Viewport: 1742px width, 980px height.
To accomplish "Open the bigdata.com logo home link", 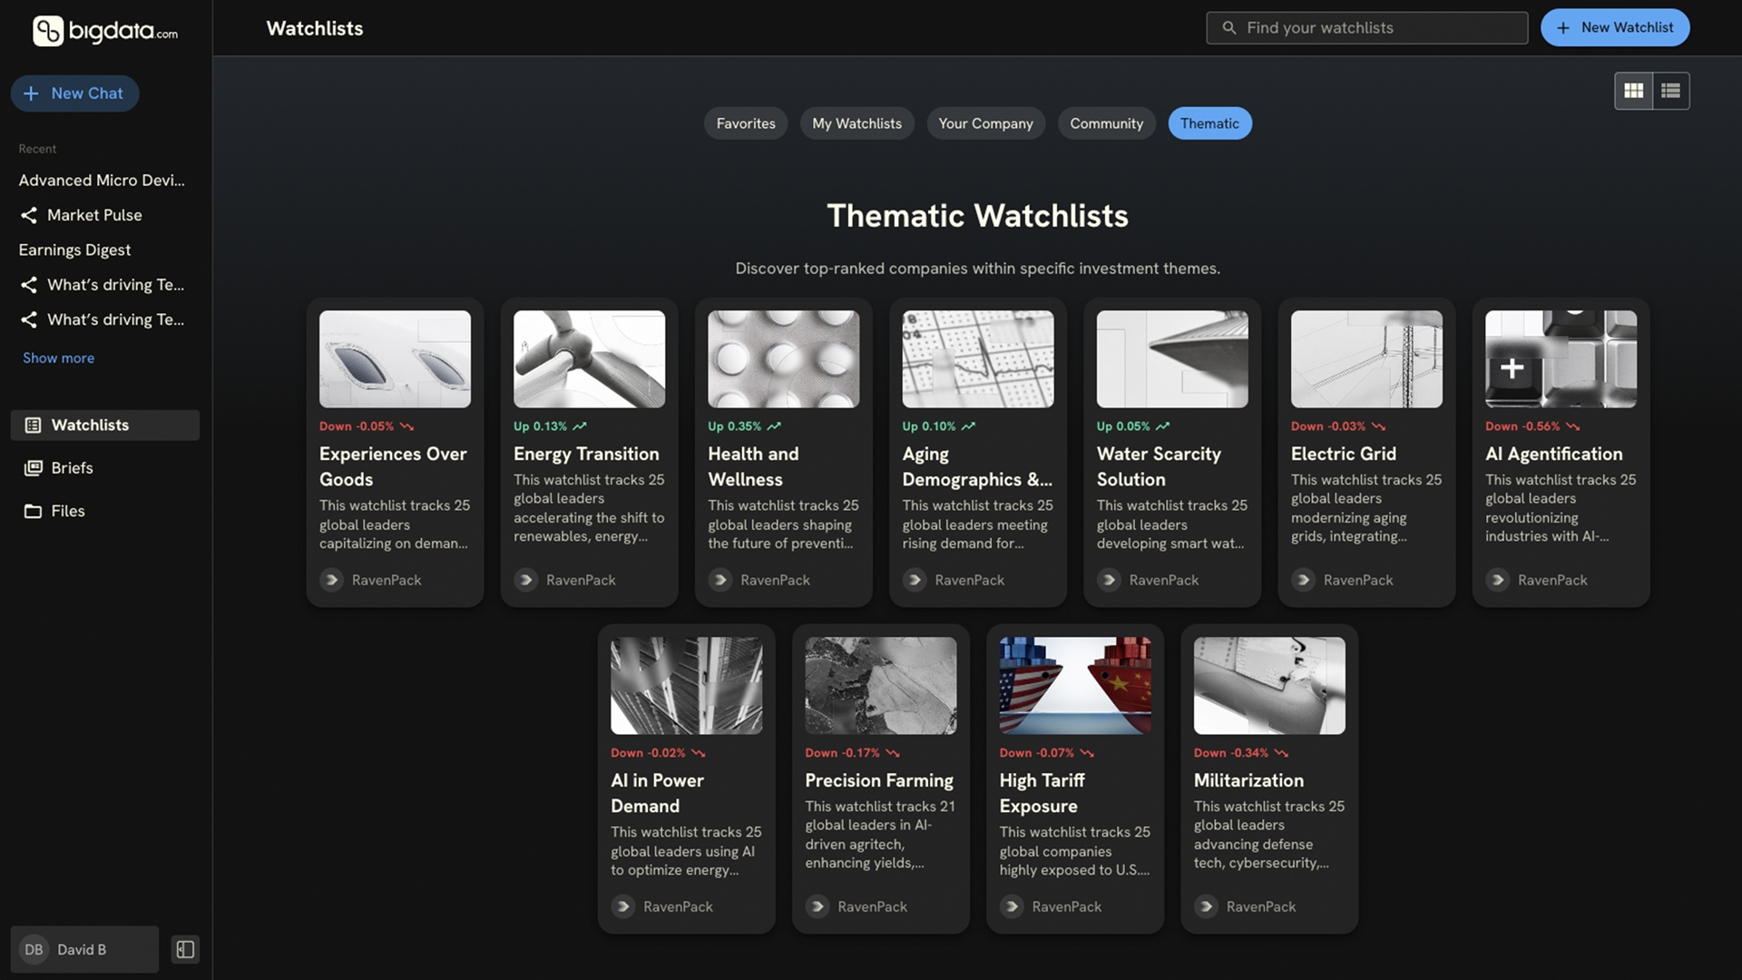I will tap(105, 31).
